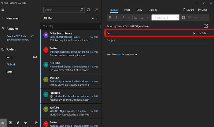214x127 pixels.
Task: Click the Folders heading
Action: [11, 49]
